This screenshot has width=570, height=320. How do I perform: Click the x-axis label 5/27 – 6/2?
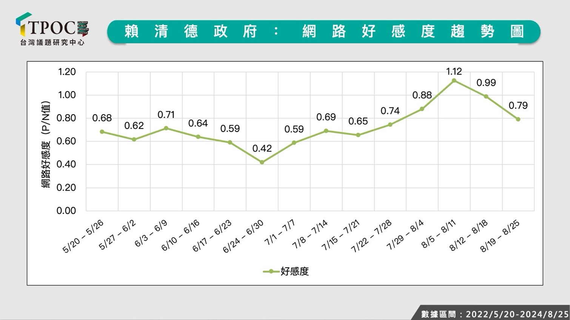[117, 235]
